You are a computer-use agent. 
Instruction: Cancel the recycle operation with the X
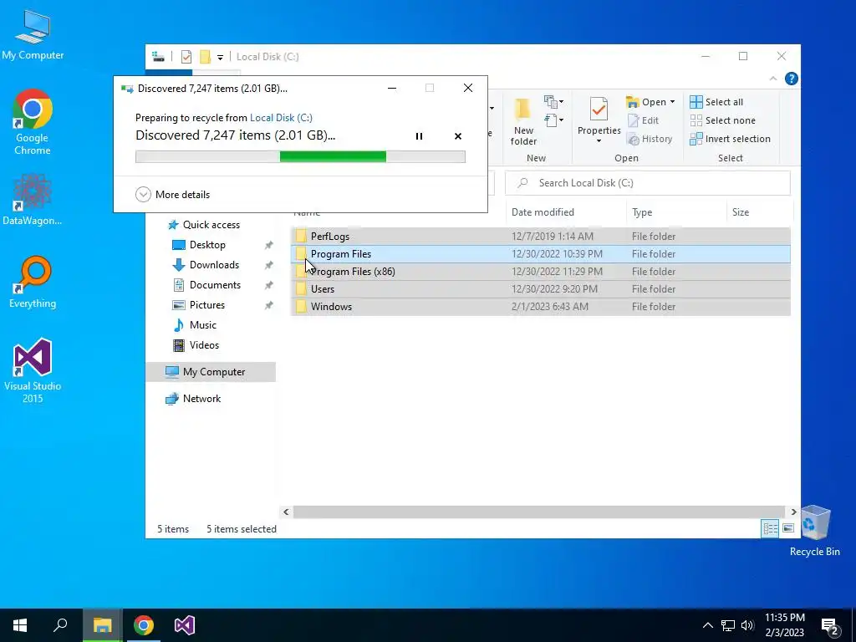pos(458,136)
